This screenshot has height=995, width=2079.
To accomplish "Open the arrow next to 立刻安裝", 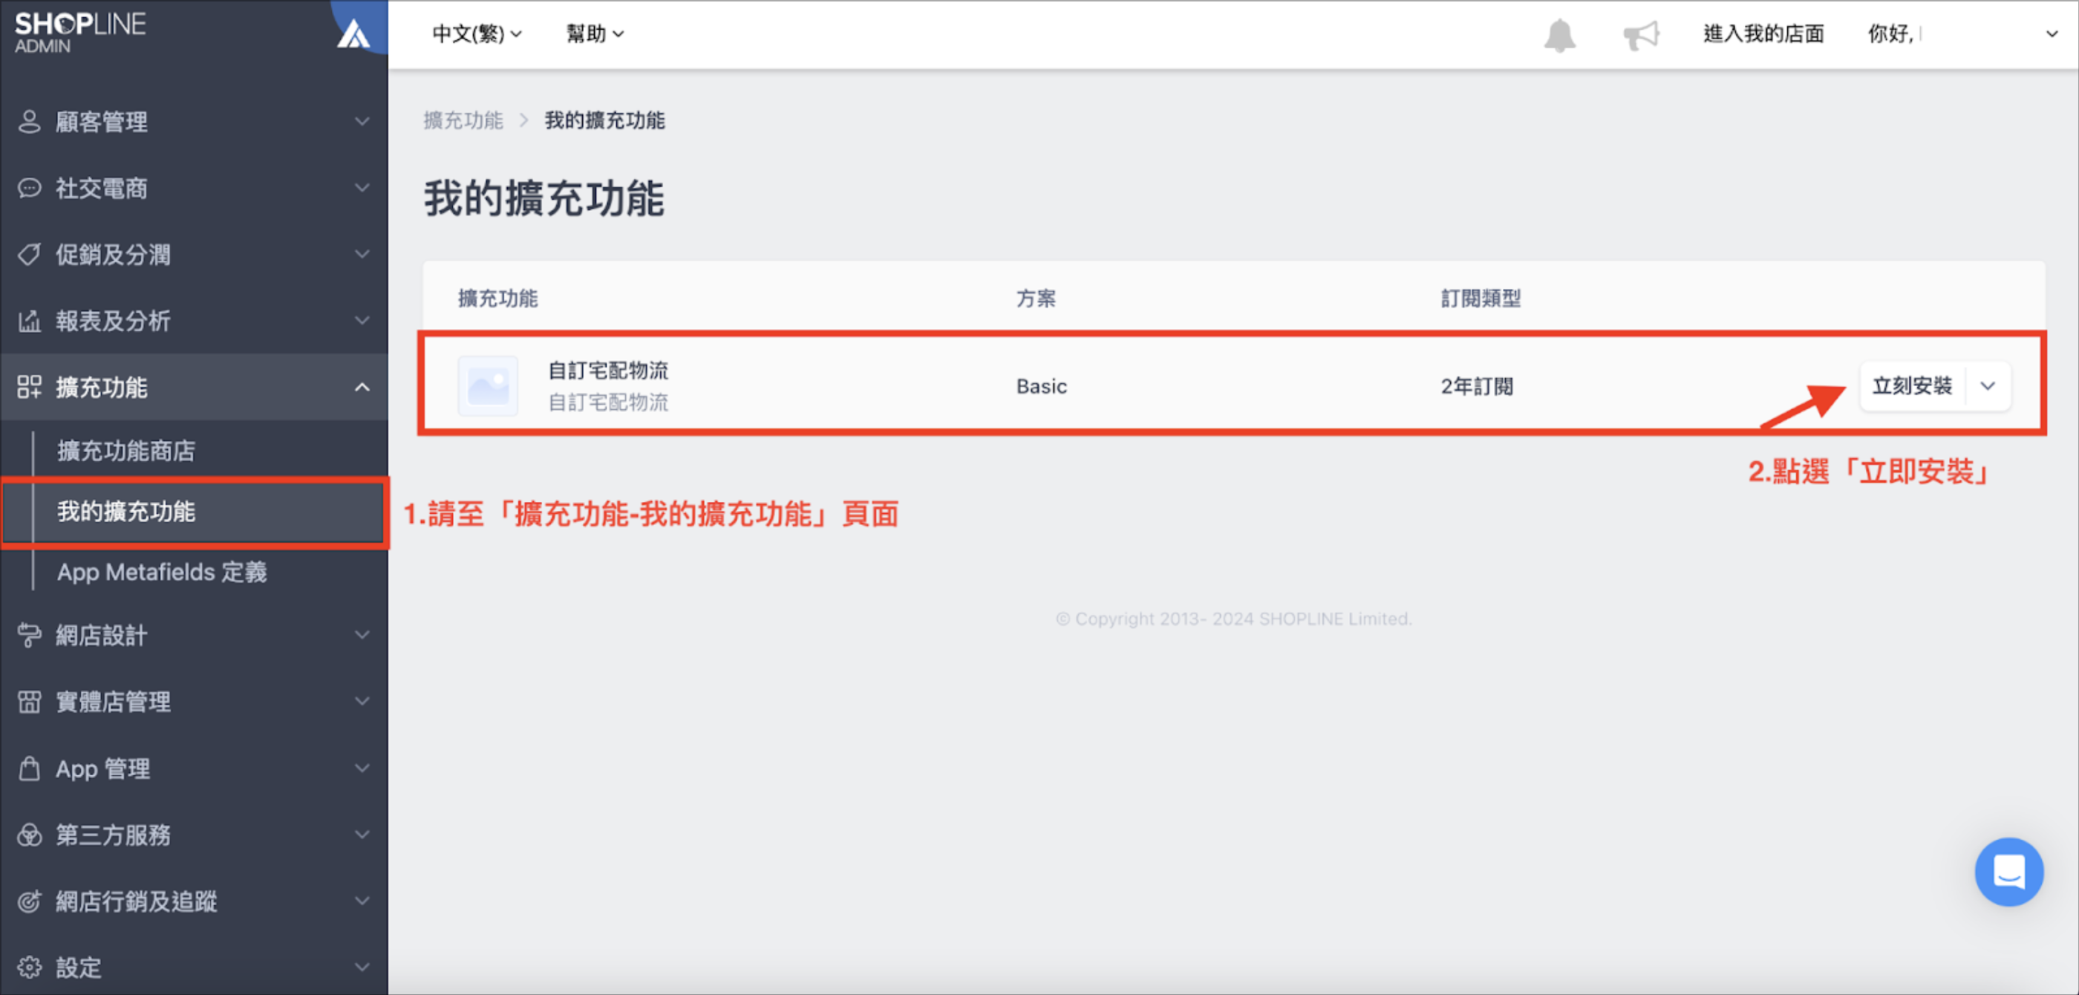I will pos(1987,385).
